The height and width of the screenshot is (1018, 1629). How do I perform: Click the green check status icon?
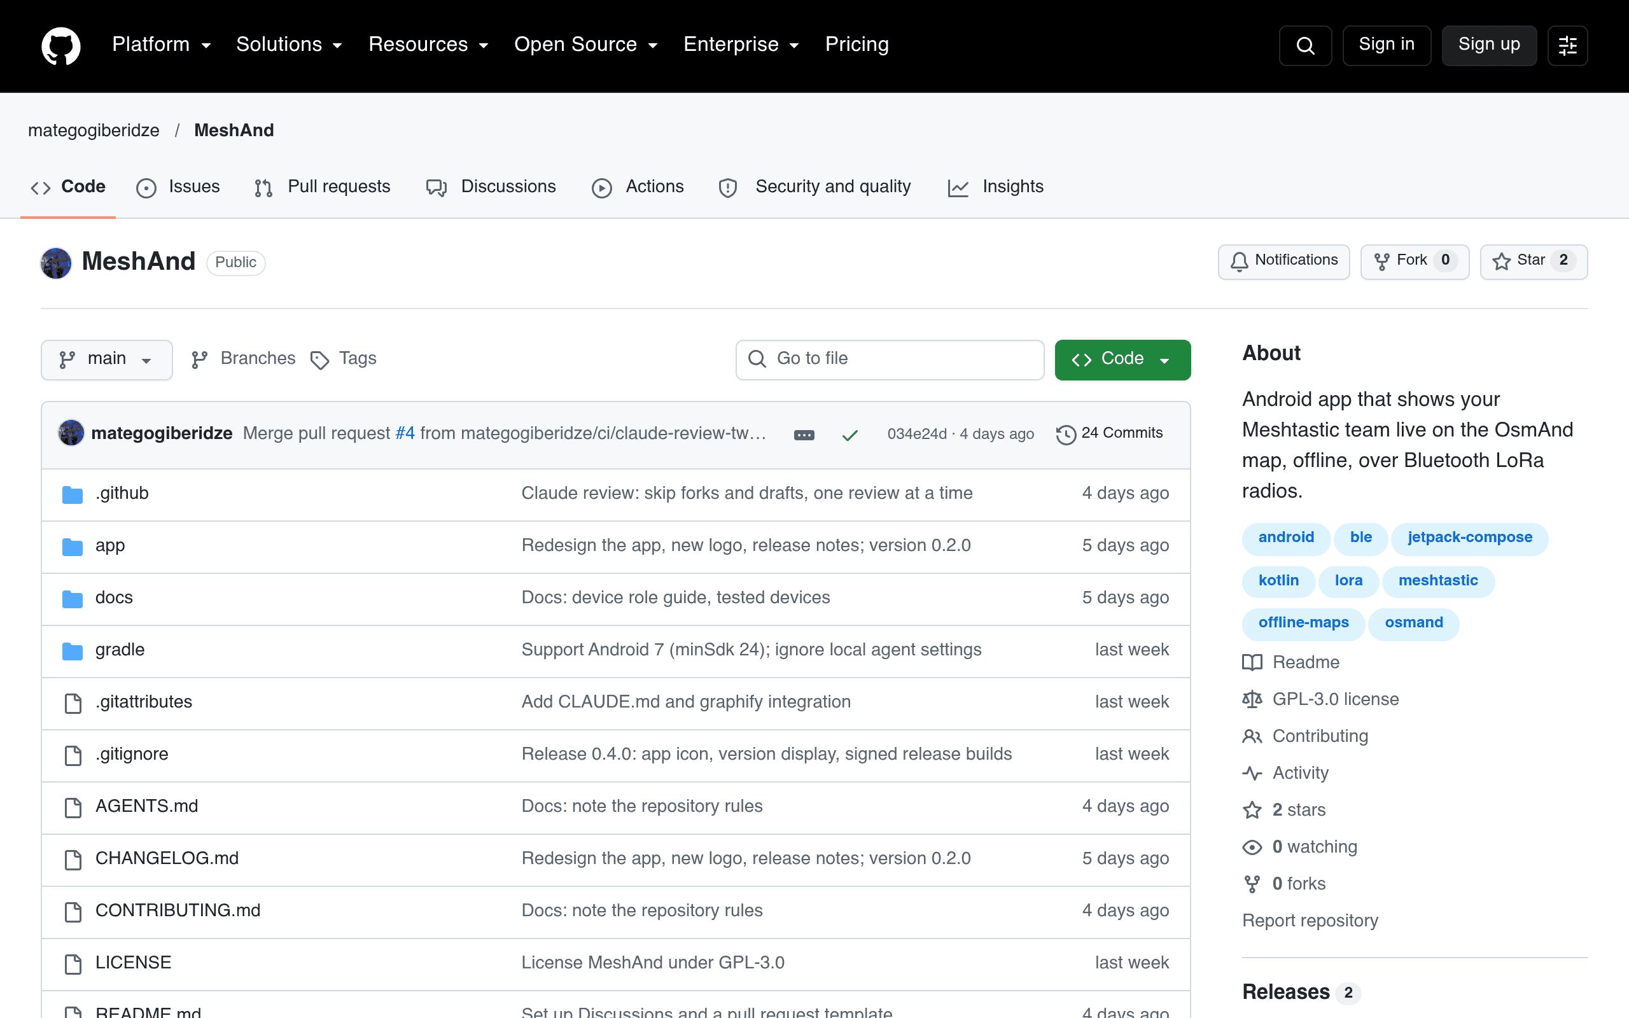[x=850, y=435]
